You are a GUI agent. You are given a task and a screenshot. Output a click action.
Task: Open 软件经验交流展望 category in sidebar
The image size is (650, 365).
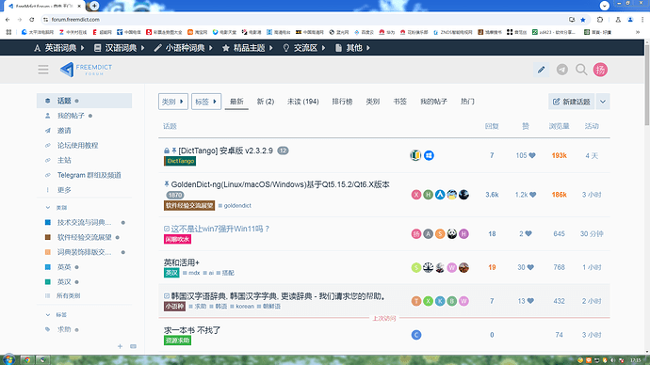tap(84, 237)
